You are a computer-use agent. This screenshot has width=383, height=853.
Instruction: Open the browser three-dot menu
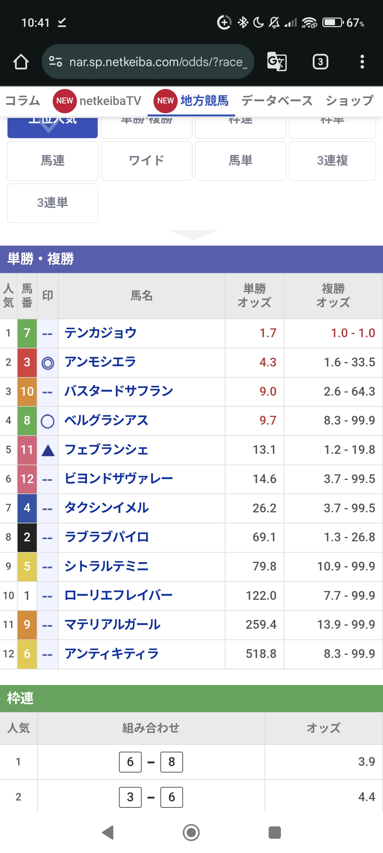[362, 62]
